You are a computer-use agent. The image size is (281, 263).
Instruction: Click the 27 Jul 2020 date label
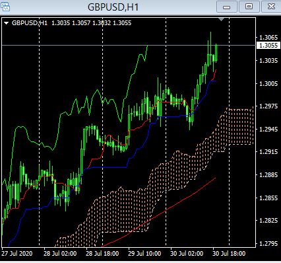click(x=17, y=253)
